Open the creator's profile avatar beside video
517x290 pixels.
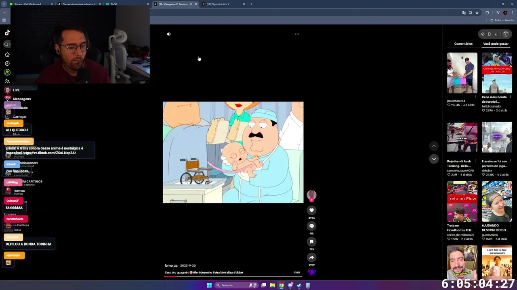pos(311,195)
